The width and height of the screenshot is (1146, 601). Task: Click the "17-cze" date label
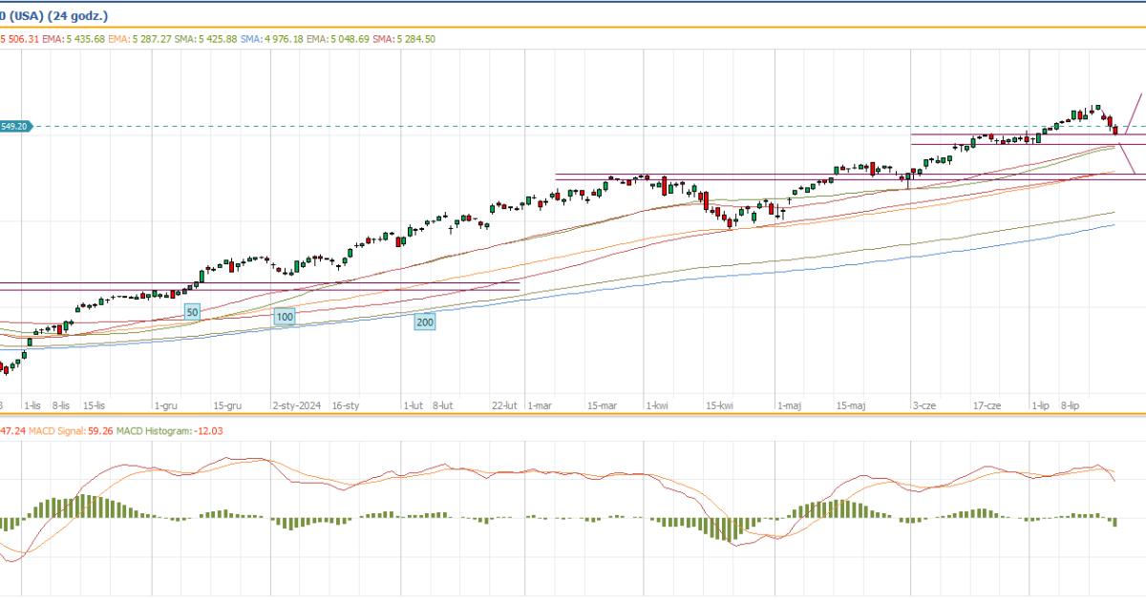pyautogui.click(x=987, y=405)
